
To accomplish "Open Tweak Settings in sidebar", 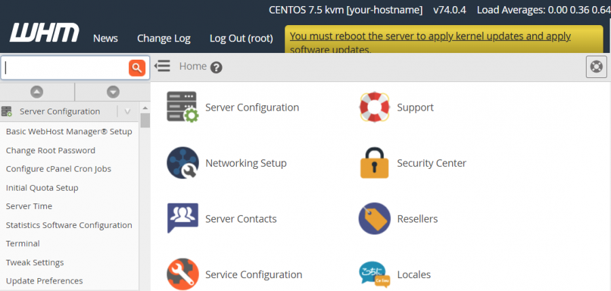I will [x=35, y=263].
